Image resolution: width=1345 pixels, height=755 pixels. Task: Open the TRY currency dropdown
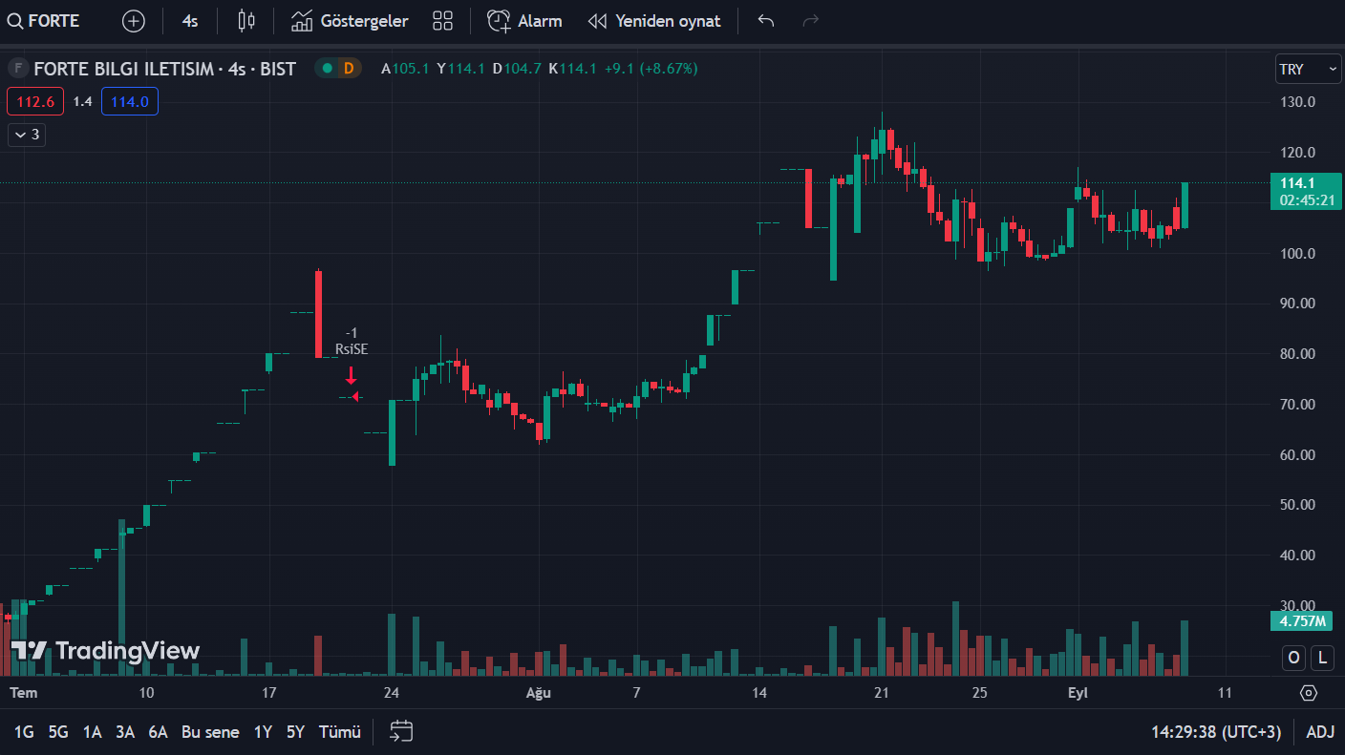pyautogui.click(x=1308, y=69)
